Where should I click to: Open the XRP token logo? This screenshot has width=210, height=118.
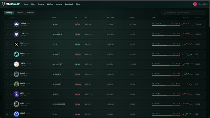[16, 44]
